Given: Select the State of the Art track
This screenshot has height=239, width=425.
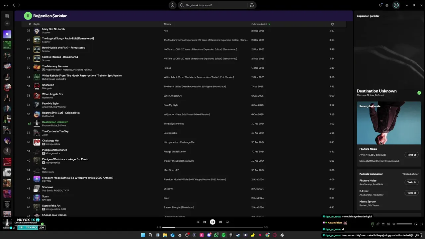Looking at the screenshot, I should (x=51, y=206).
